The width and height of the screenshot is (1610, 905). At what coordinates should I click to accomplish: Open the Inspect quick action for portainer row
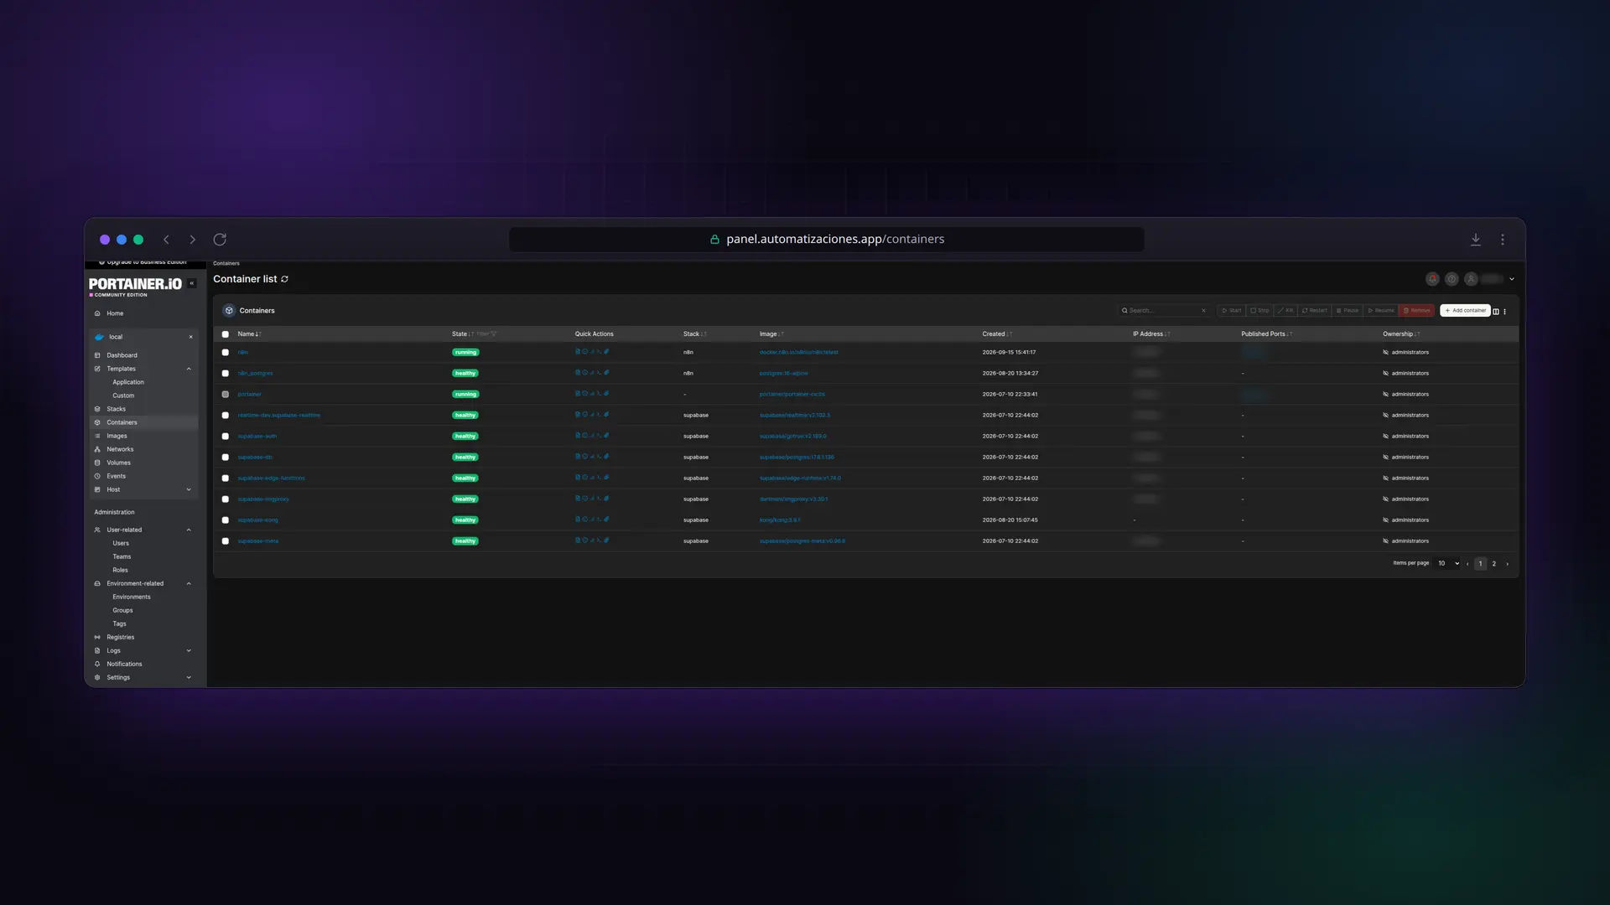[585, 394]
